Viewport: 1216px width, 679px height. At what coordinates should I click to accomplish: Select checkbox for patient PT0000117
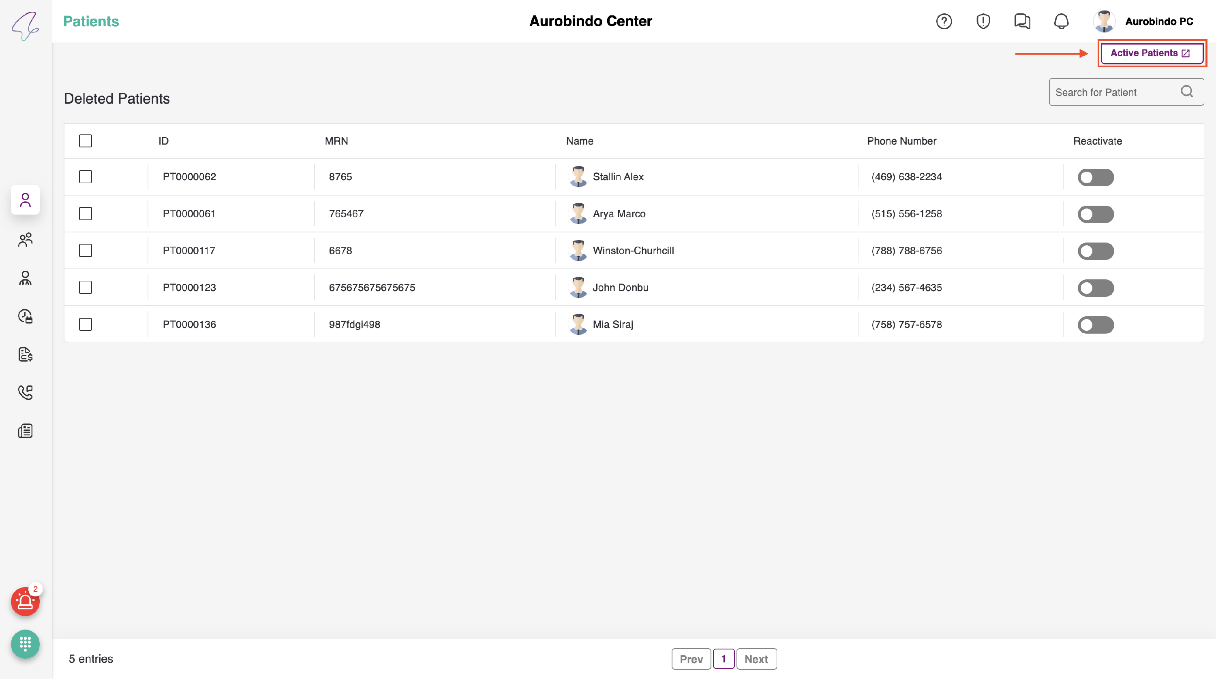86,250
